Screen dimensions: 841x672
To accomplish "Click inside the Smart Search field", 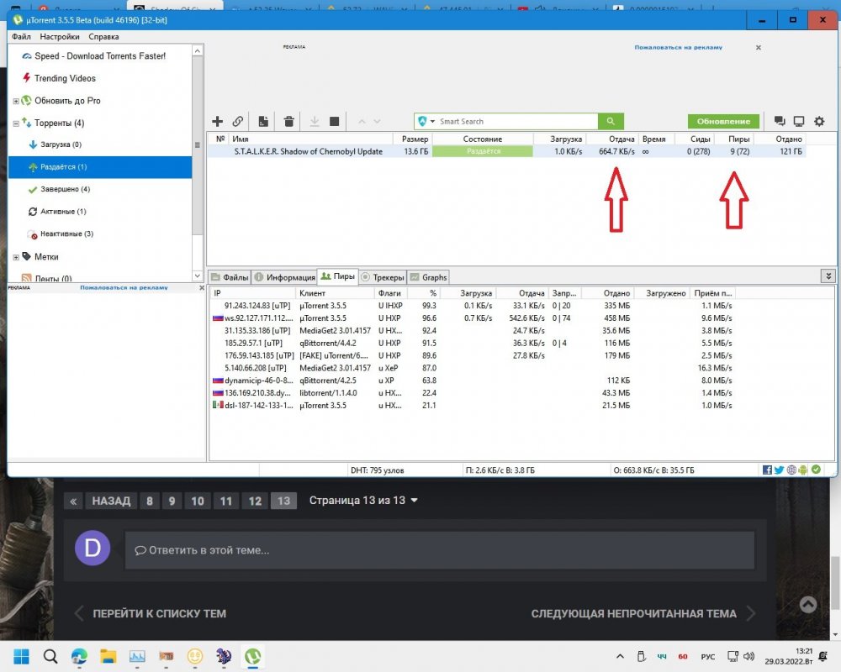I will coord(513,121).
